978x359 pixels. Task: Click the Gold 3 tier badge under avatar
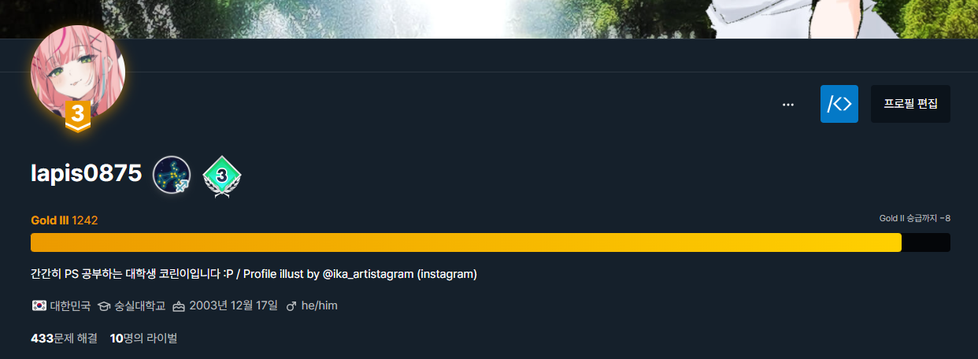pyautogui.click(x=77, y=115)
